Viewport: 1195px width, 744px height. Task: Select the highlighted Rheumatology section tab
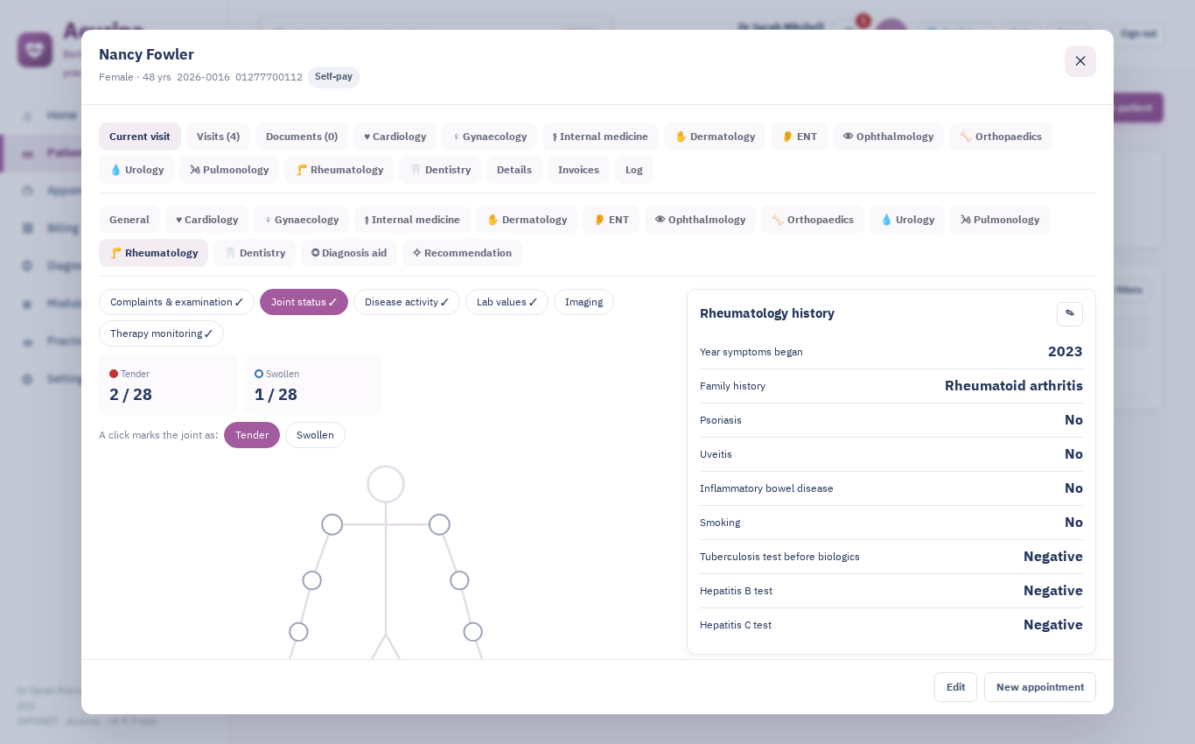click(154, 253)
